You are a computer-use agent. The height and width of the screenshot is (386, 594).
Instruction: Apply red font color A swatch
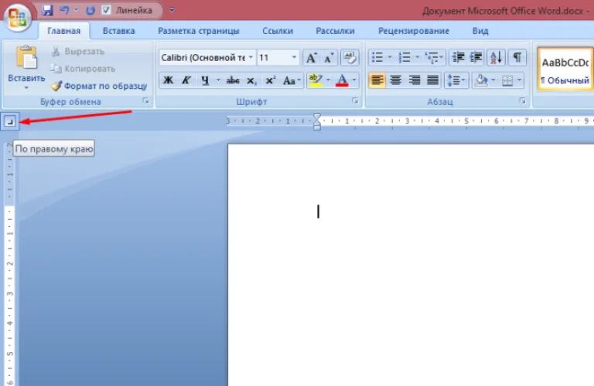point(342,80)
